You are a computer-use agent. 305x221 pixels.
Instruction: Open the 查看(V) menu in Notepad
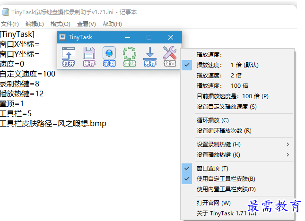click(87, 24)
